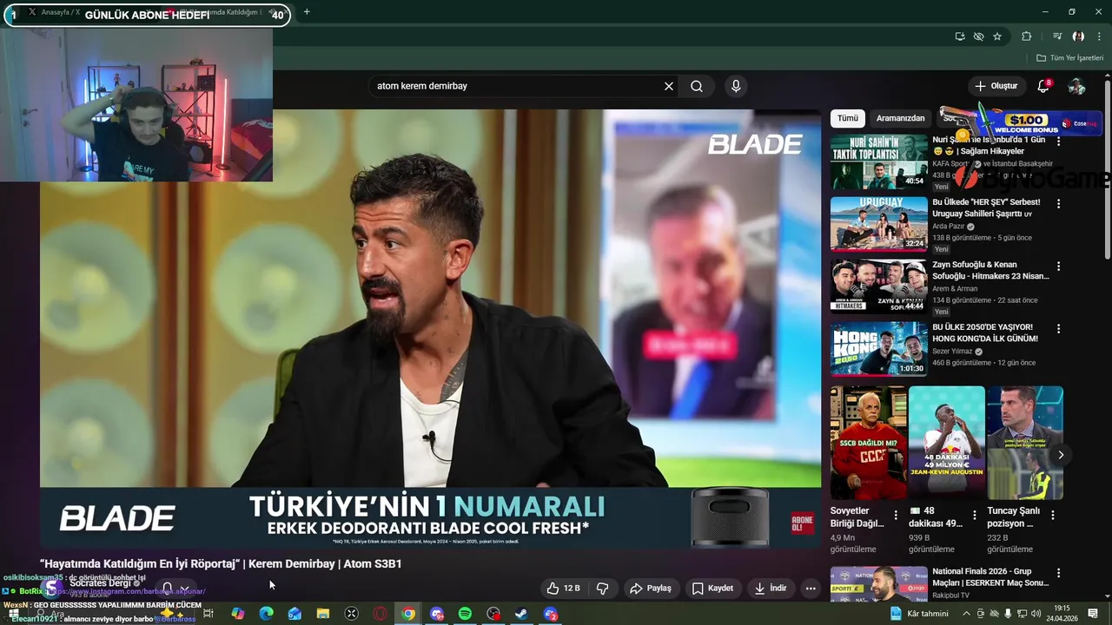Start voice search with the microphone icon

coord(736,86)
